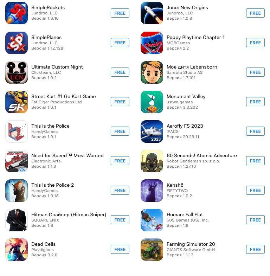Click FREE button for SimplePlanes
This screenshot has width=270, height=276.
point(120,43)
